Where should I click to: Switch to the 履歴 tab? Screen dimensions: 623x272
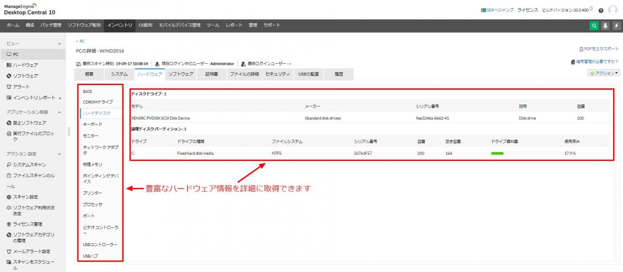(339, 74)
